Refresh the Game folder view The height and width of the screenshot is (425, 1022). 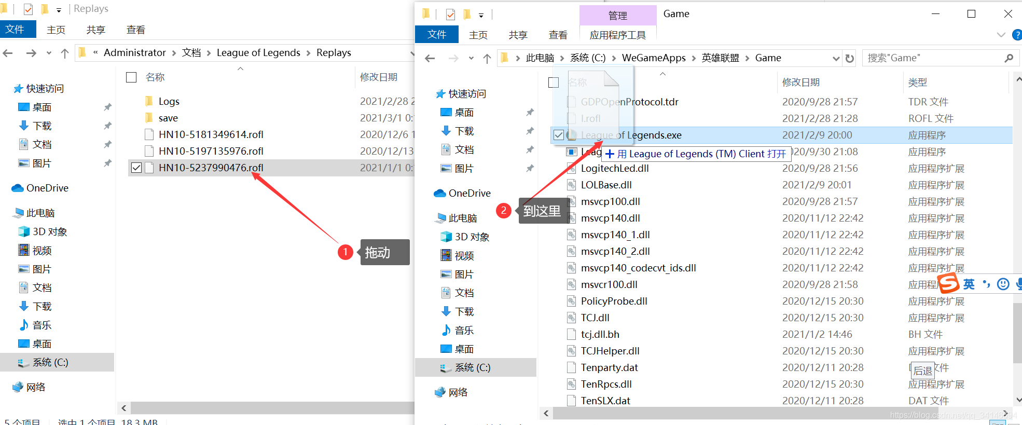850,58
